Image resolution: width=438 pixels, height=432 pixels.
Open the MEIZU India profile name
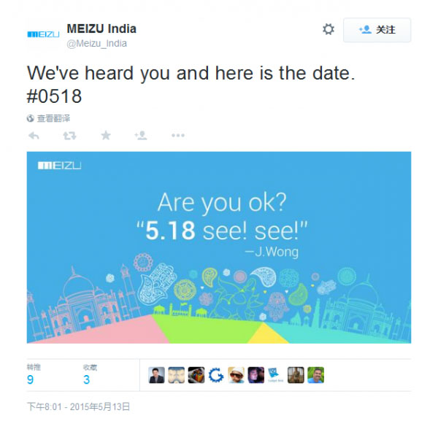[x=101, y=29]
